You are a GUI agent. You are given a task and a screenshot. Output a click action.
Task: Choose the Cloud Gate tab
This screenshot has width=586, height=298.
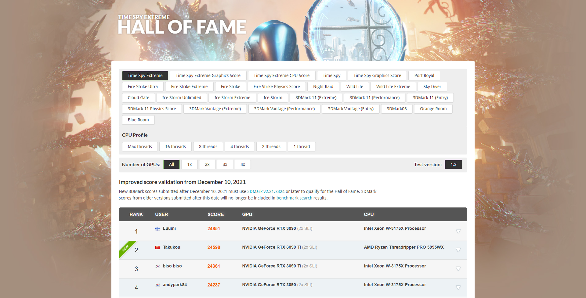138,98
